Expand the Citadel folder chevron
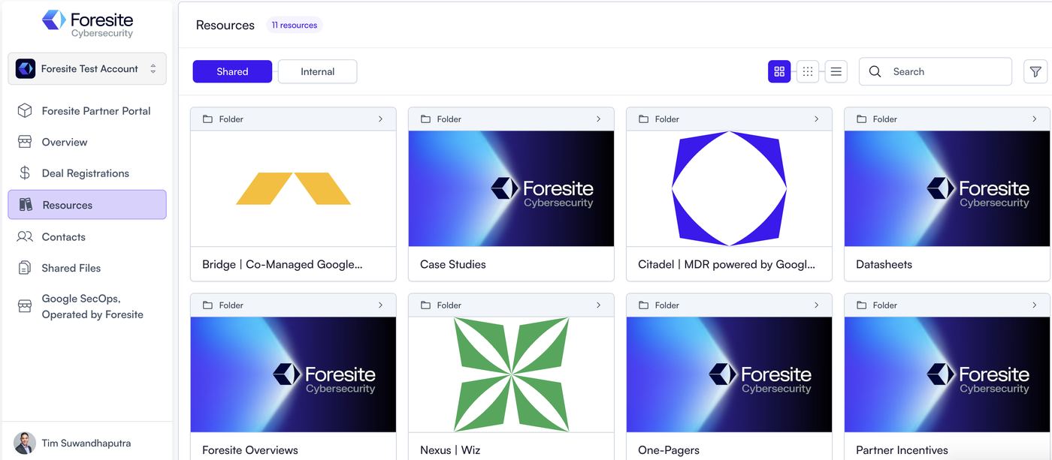 [x=816, y=119]
